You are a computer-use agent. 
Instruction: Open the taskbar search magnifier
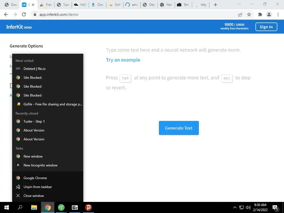click(20, 207)
